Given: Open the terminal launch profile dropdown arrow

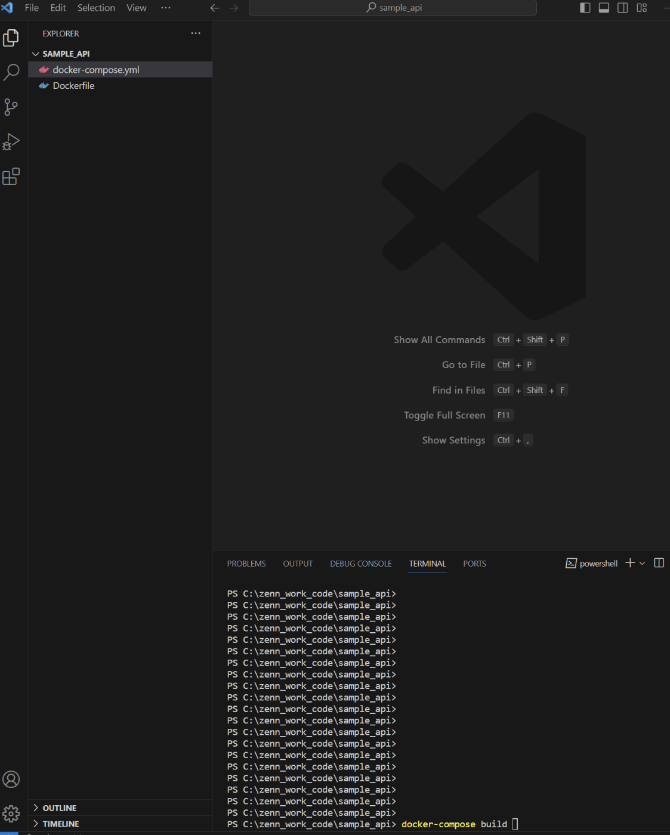Looking at the screenshot, I should (643, 563).
